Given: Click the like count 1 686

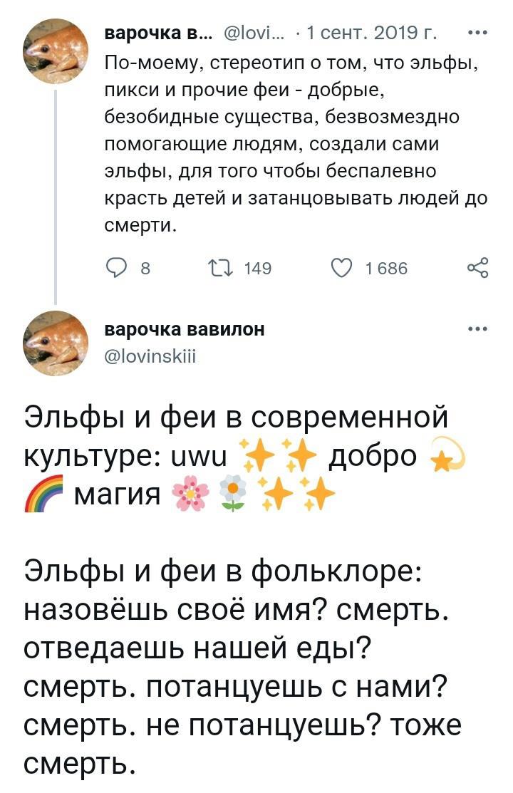Looking at the screenshot, I should (x=385, y=268).
